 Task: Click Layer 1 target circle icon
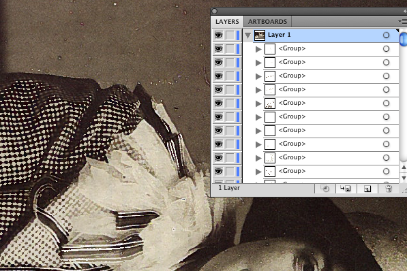pyautogui.click(x=386, y=35)
